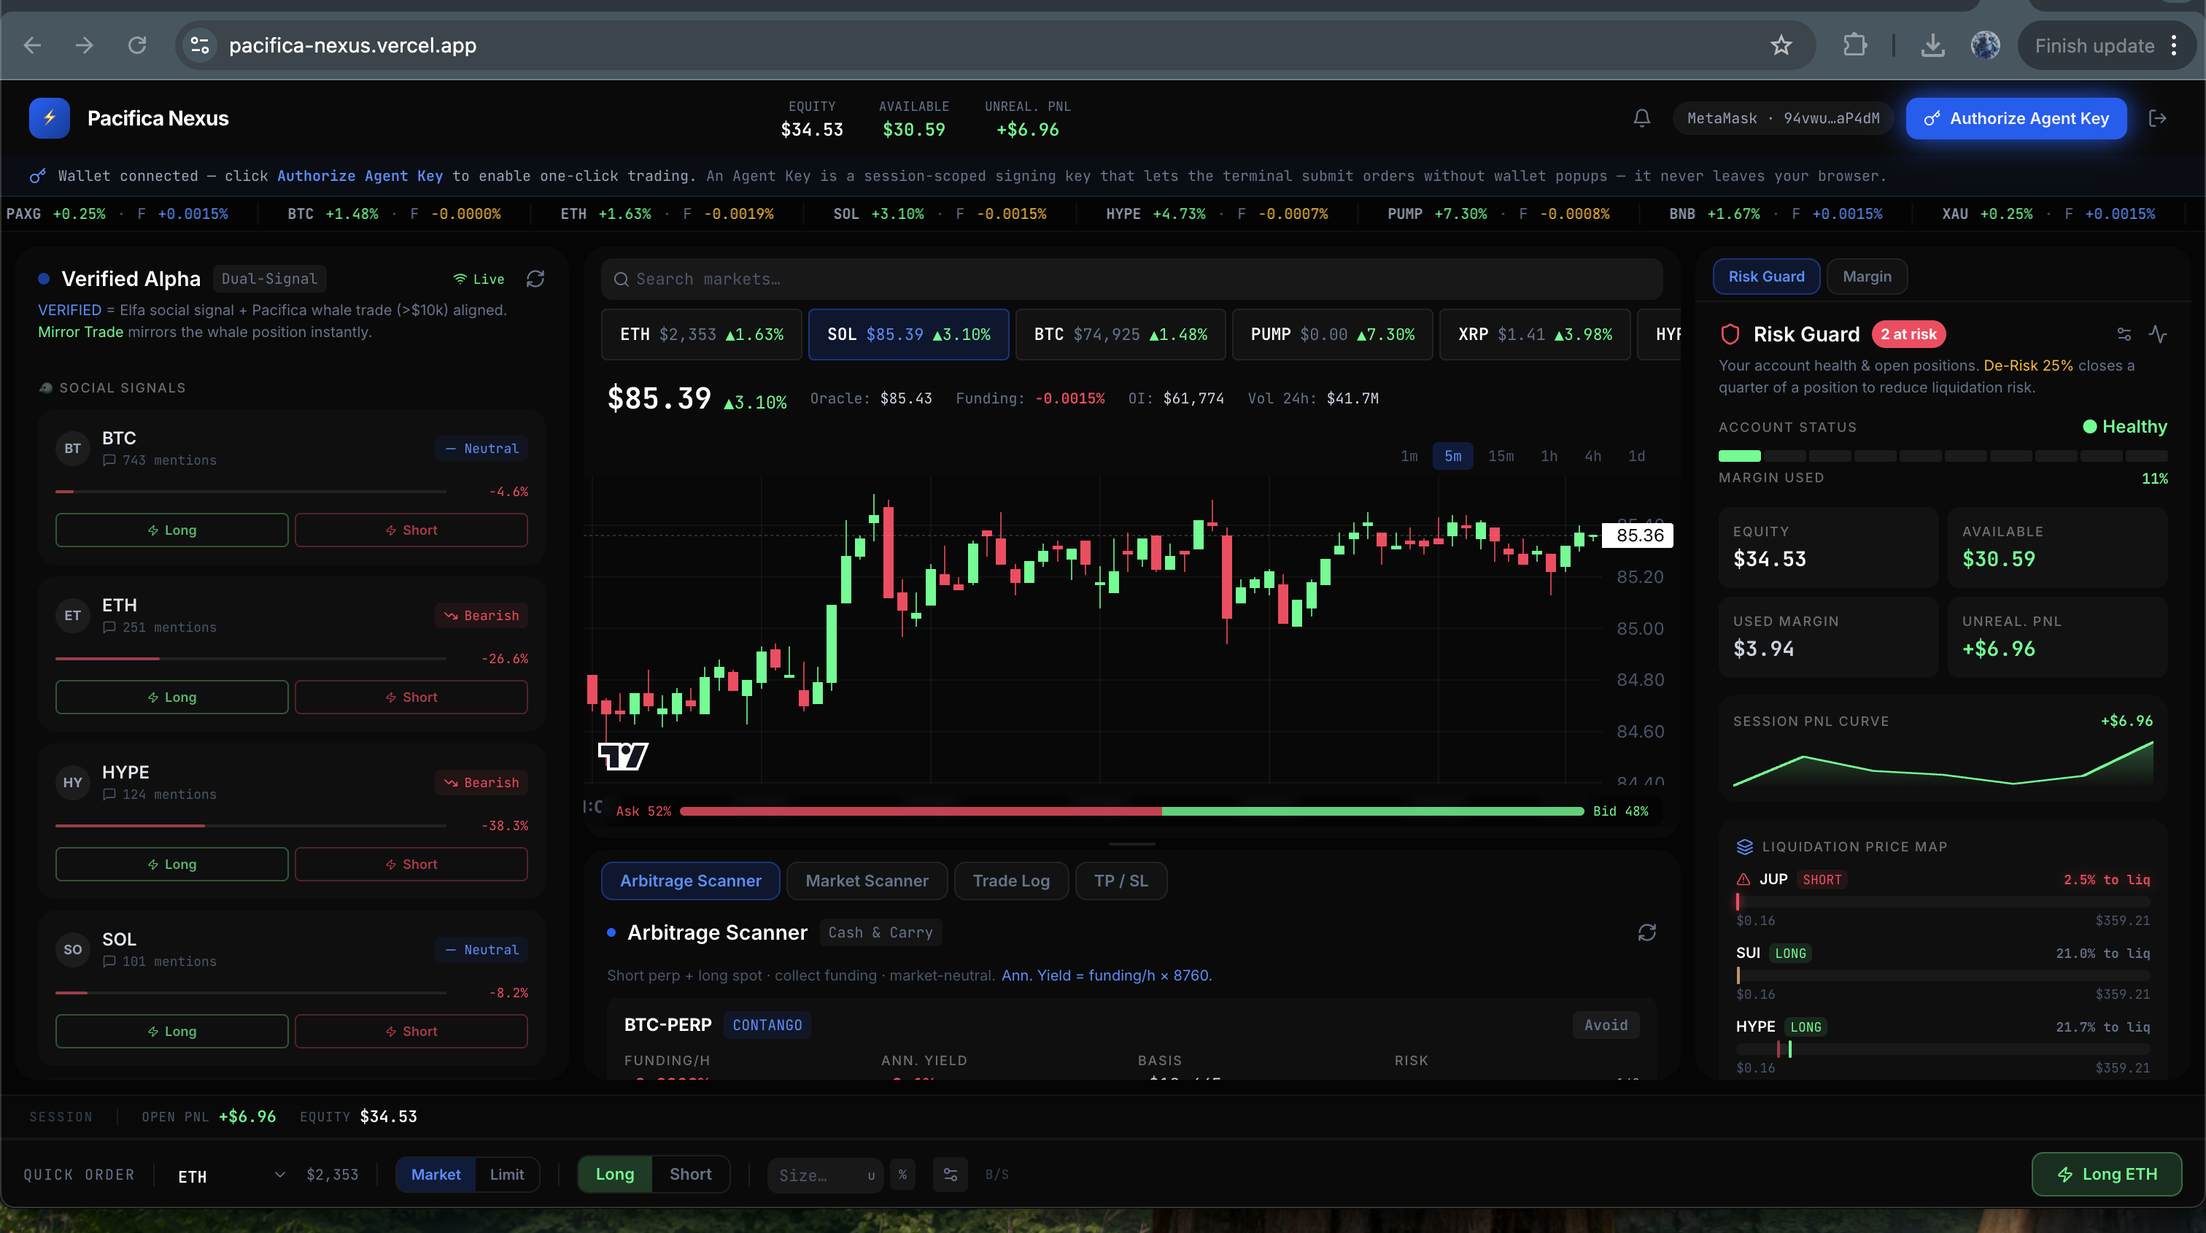Click the Pacifica Nexus lightning logo

(49, 118)
